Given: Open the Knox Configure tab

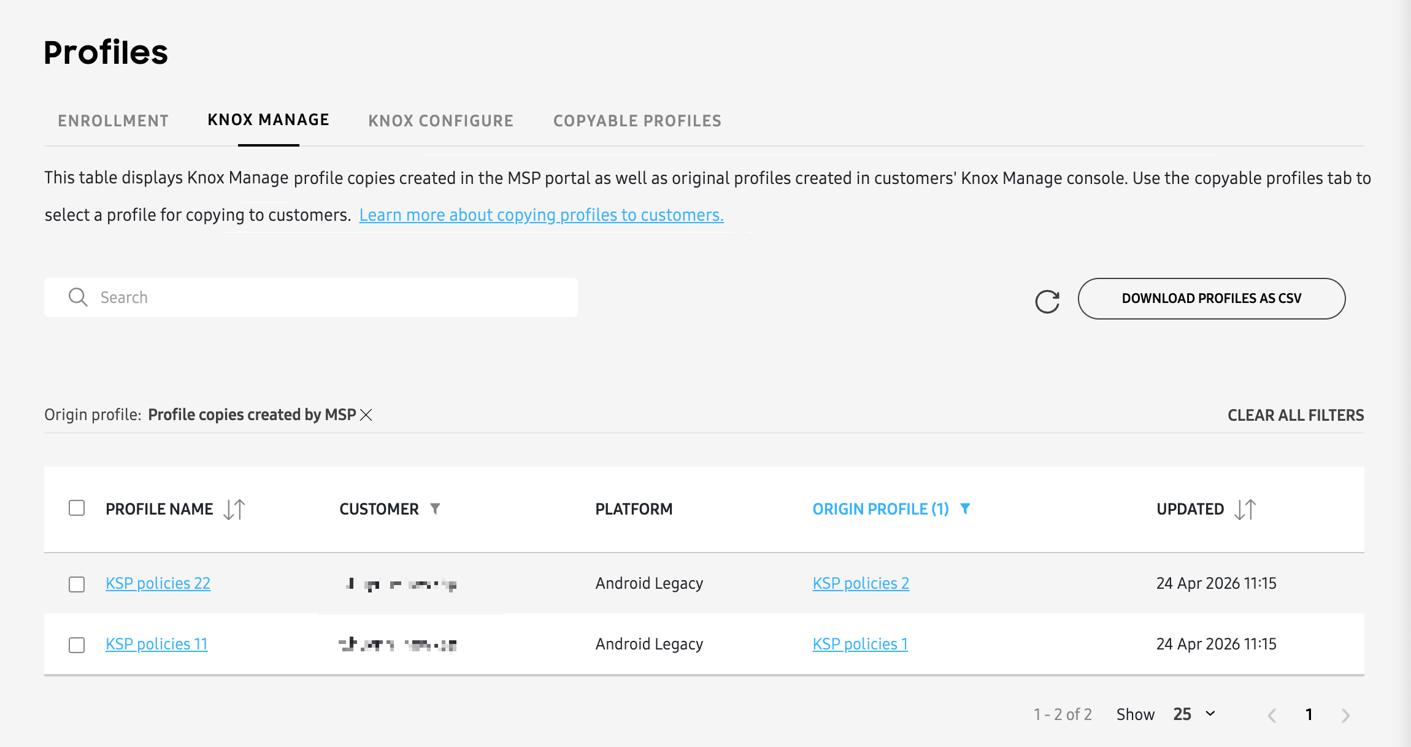Looking at the screenshot, I should (x=440, y=121).
